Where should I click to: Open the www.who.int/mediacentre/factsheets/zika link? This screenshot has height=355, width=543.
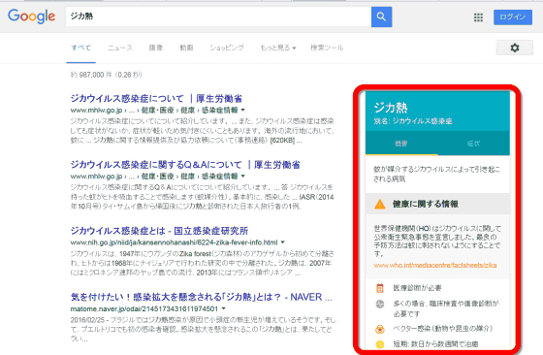[x=435, y=266]
